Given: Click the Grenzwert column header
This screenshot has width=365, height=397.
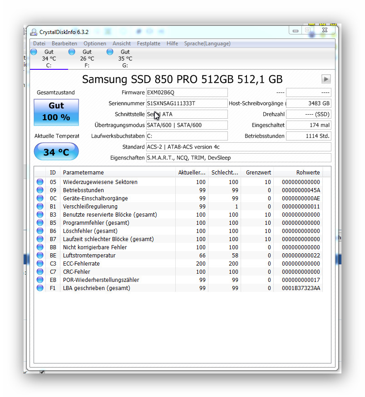Looking at the screenshot, I should click(x=257, y=172).
